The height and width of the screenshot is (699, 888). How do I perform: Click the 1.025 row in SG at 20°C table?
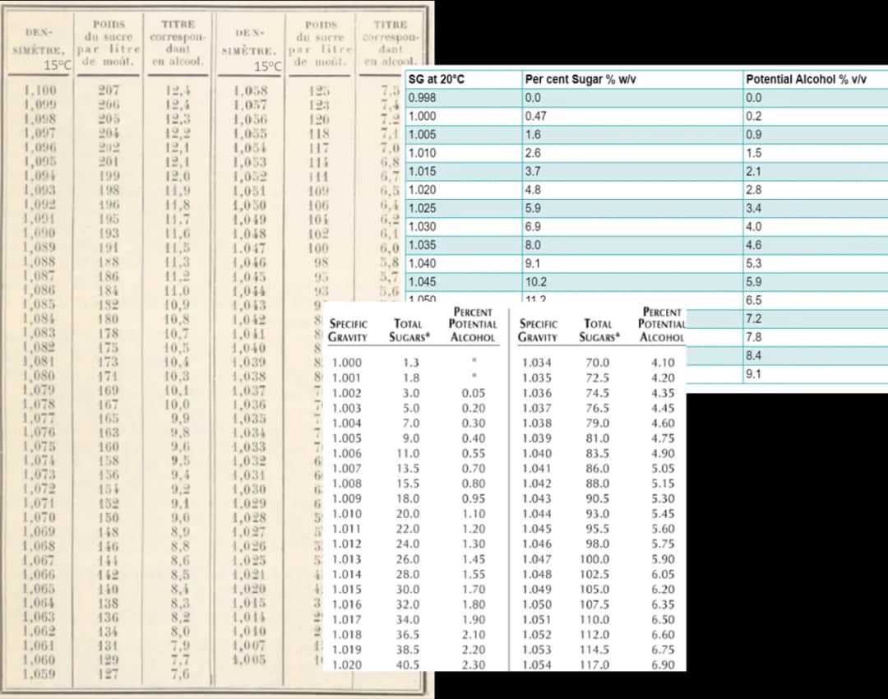(422, 208)
